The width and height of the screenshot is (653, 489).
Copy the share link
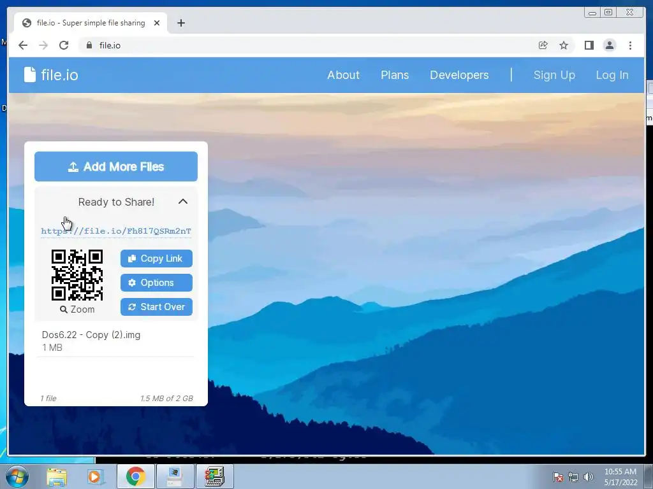[x=156, y=259]
